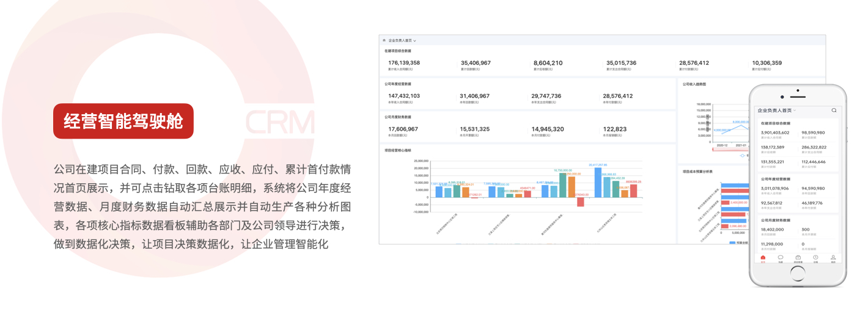
Task: Tap the clock tab icon on phone
Action: coord(815,257)
